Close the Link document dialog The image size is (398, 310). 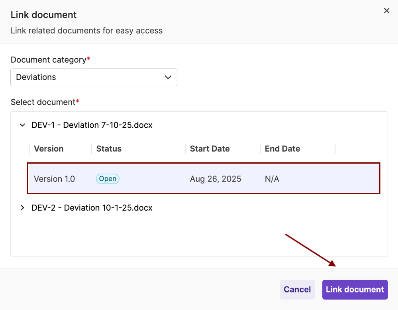coord(386,11)
